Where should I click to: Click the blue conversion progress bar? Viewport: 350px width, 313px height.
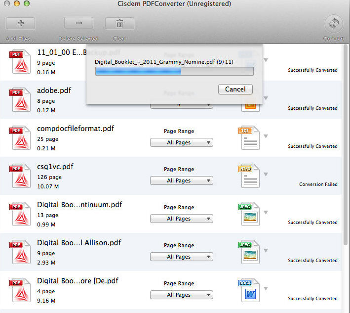[x=174, y=71]
